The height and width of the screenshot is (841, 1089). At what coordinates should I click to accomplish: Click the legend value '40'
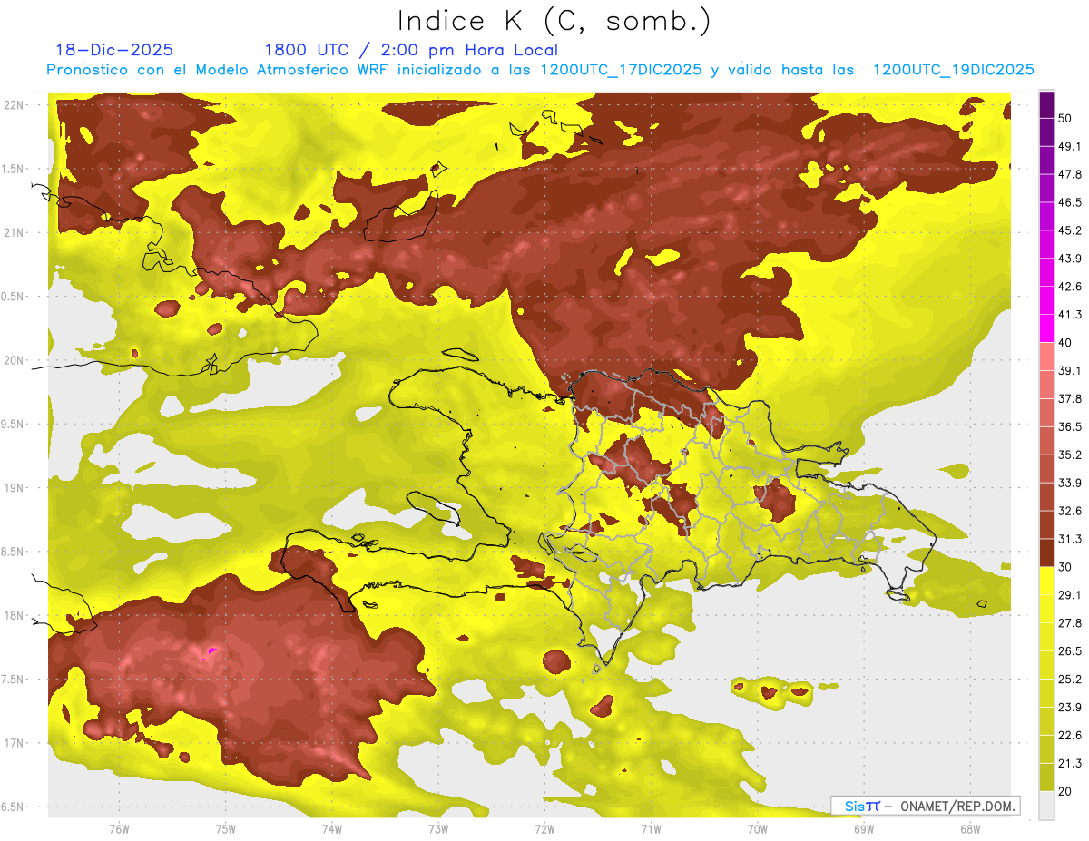coord(1064,342)
